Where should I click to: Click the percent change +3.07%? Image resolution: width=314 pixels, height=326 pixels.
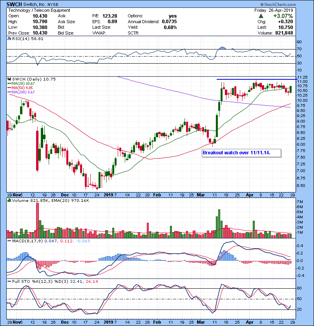[283, 16]
